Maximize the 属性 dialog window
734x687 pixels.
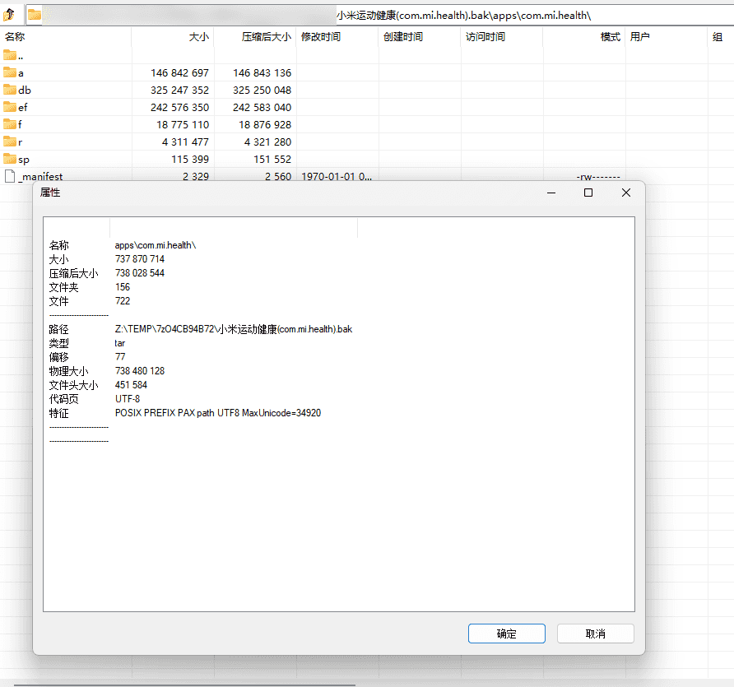click(x=588, y=193)
